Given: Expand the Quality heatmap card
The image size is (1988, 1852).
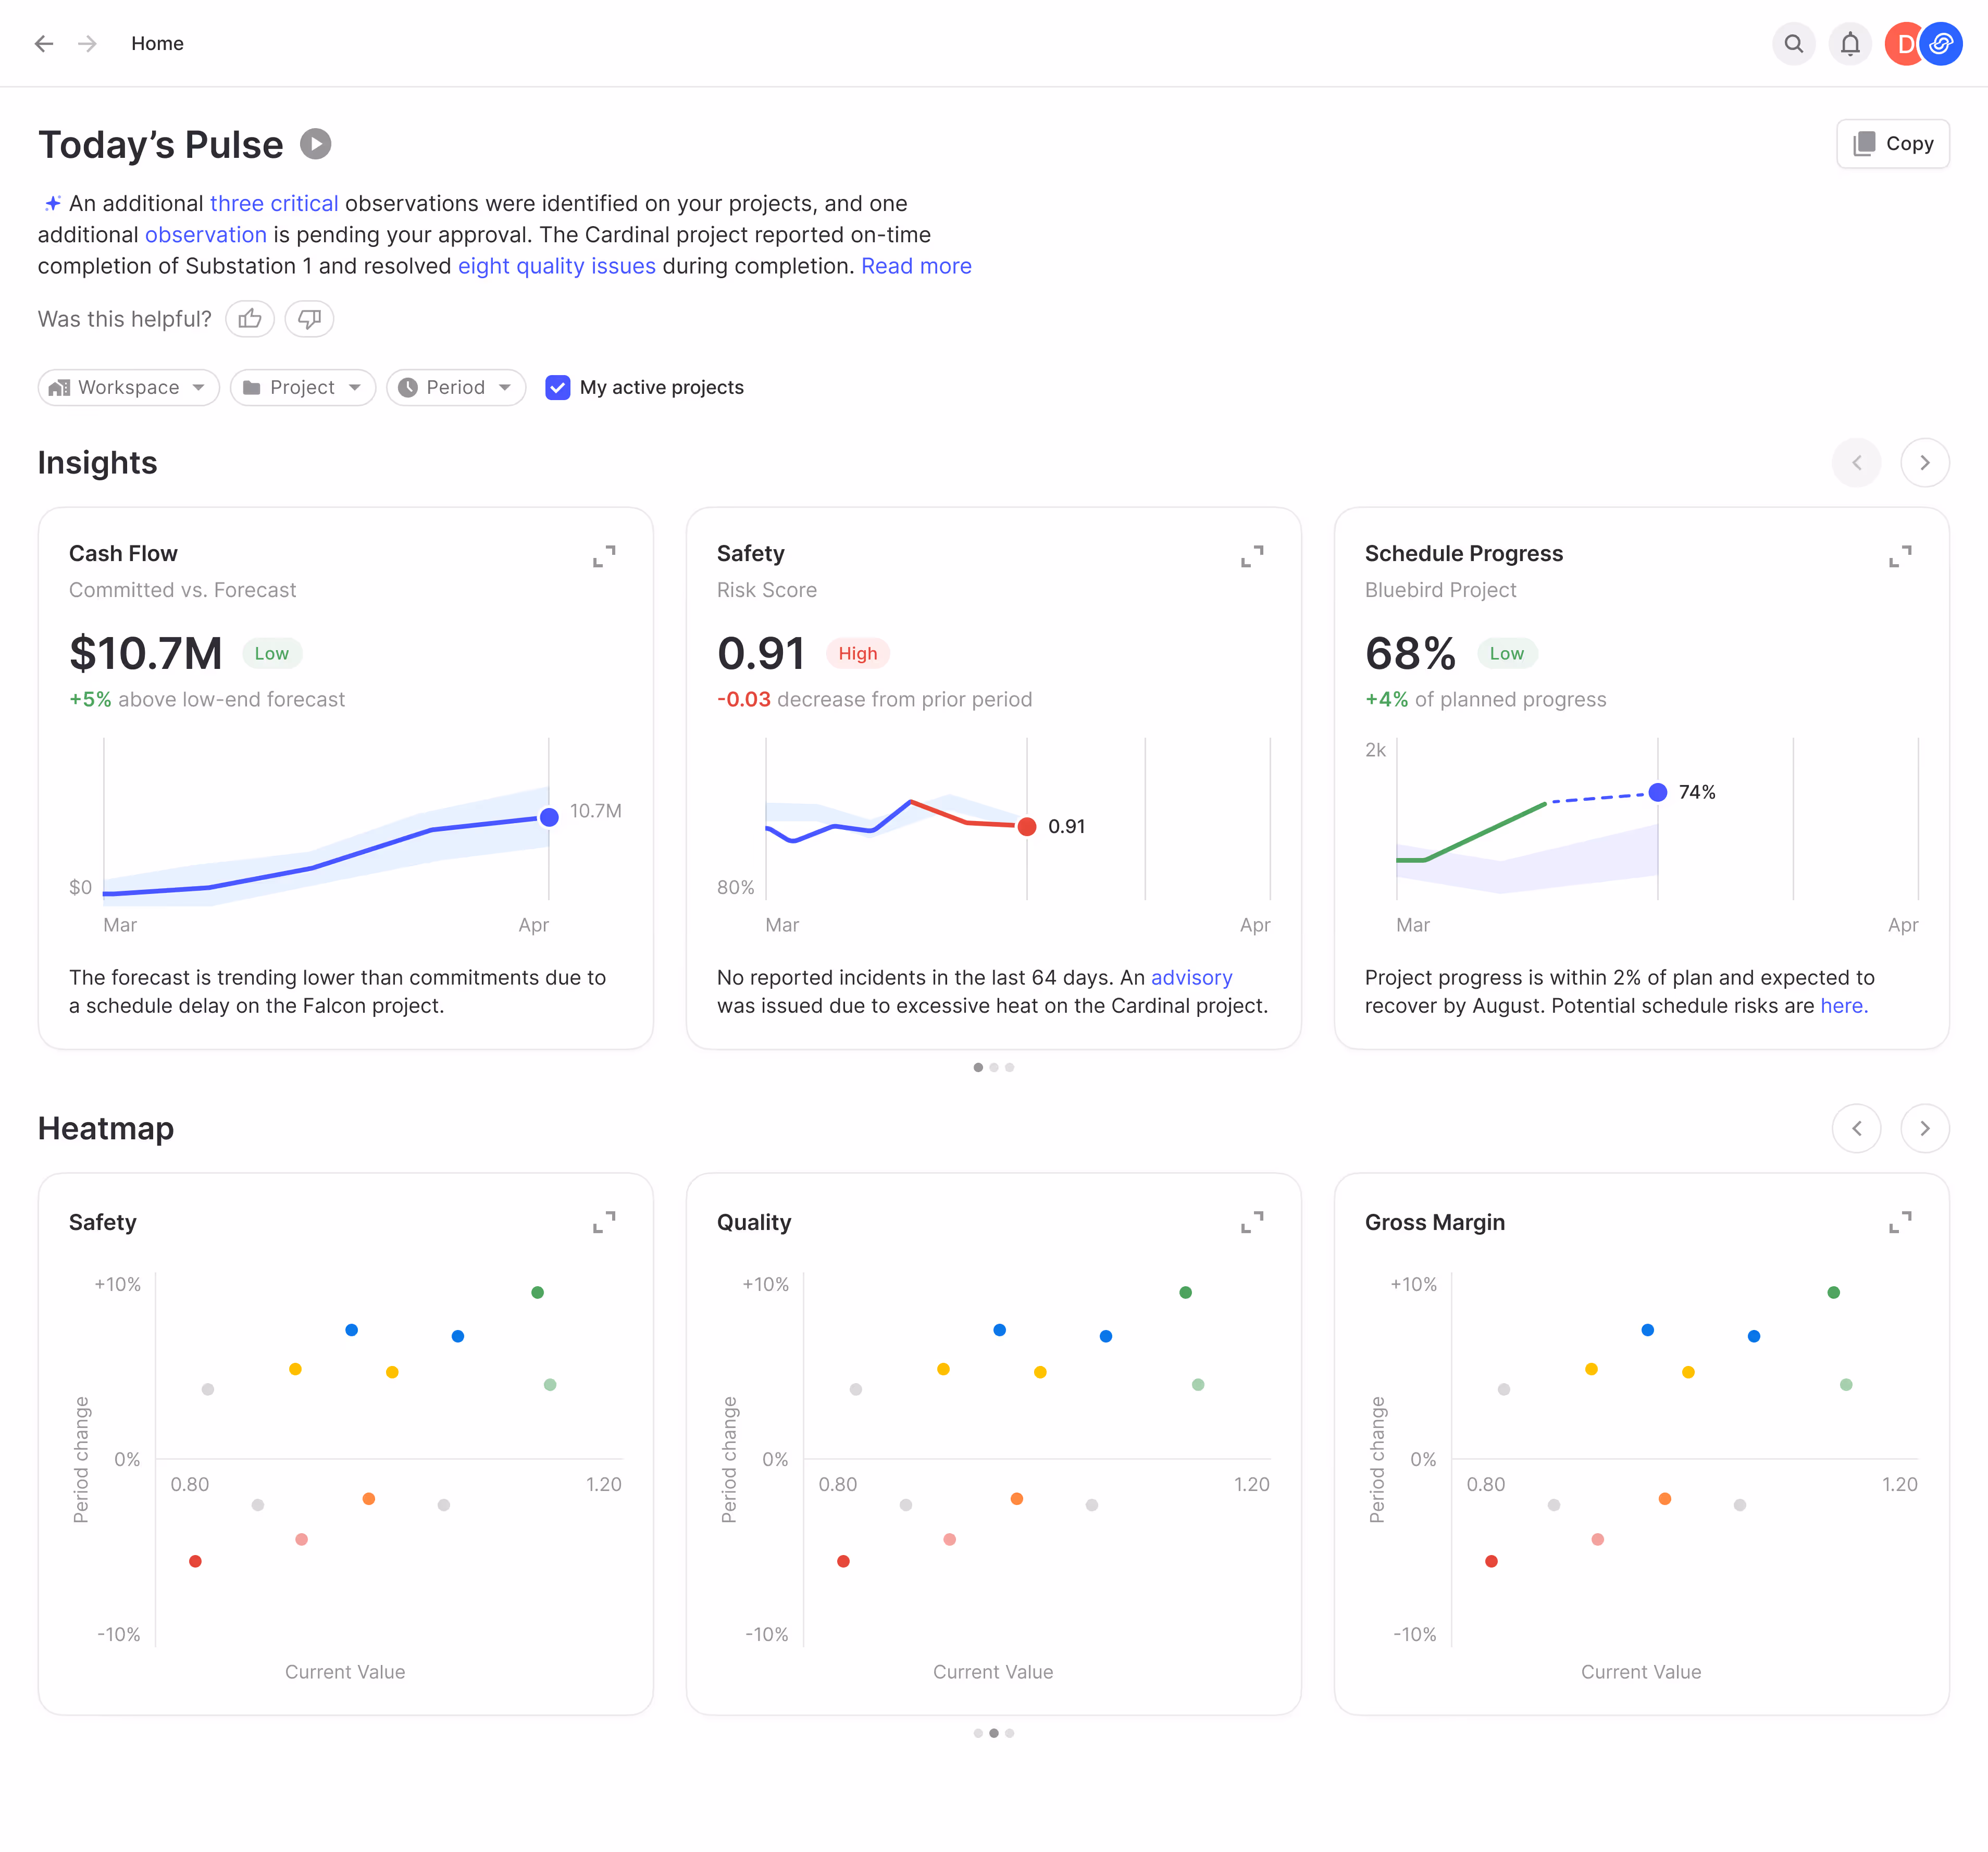Looking at the screenshot, I should pos(1252,1222).
